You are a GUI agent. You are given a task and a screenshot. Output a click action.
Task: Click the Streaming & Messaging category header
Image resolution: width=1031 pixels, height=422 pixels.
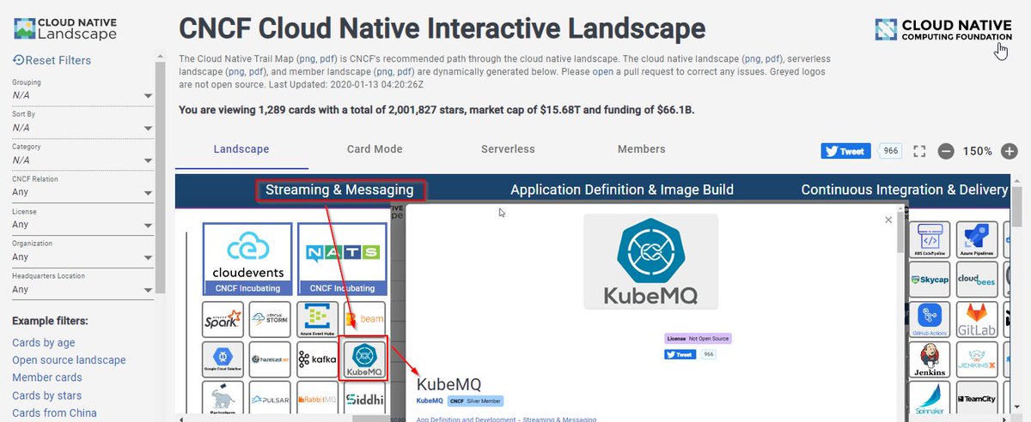[339, 190]
